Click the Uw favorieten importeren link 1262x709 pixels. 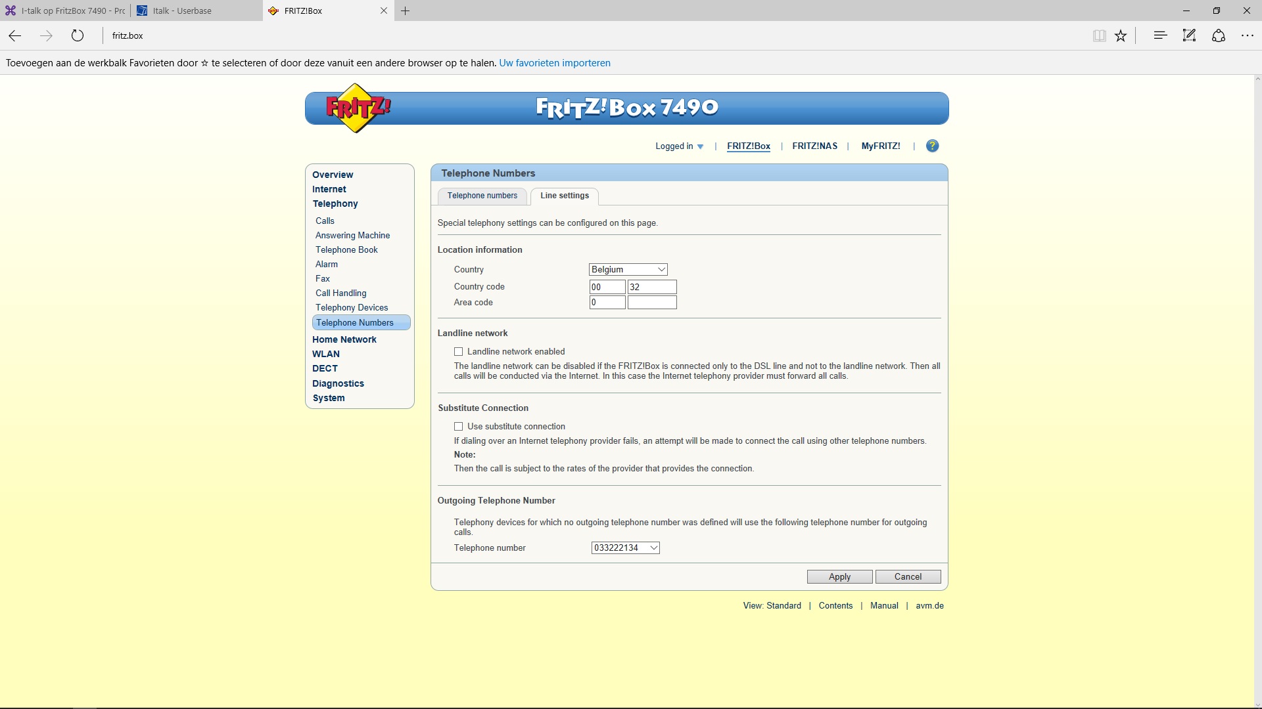pyautogui.click(x=555, y=63)
